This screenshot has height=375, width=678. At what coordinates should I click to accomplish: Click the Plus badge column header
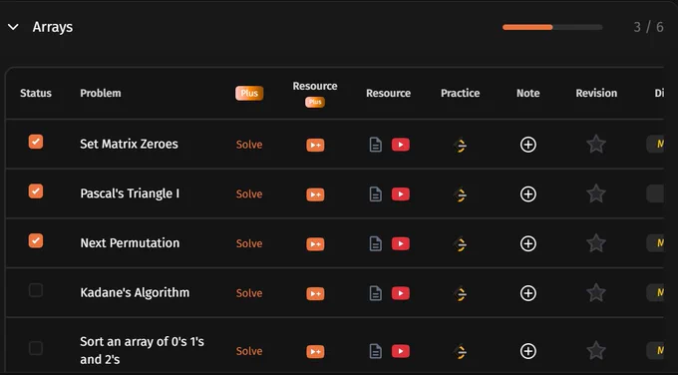point(249,93)
